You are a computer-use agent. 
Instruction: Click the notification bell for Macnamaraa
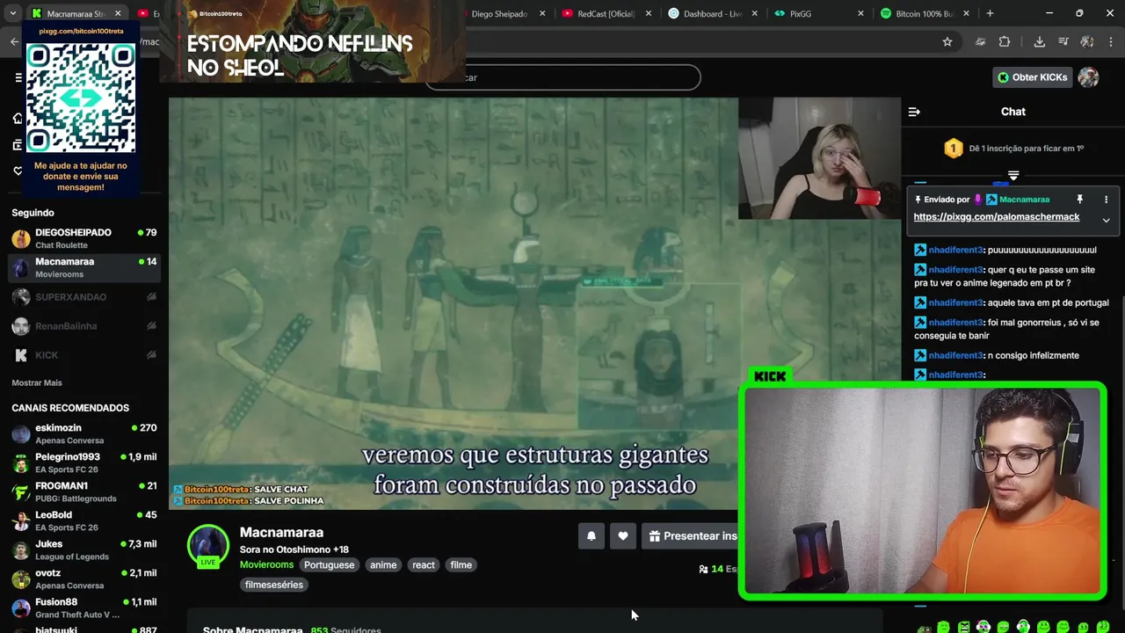pyautogui.click(x=592, y=536)
